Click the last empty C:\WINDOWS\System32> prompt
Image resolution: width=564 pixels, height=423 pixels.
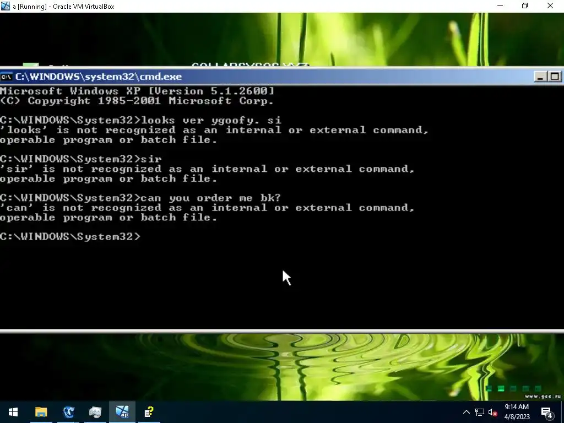coord(70,237)
